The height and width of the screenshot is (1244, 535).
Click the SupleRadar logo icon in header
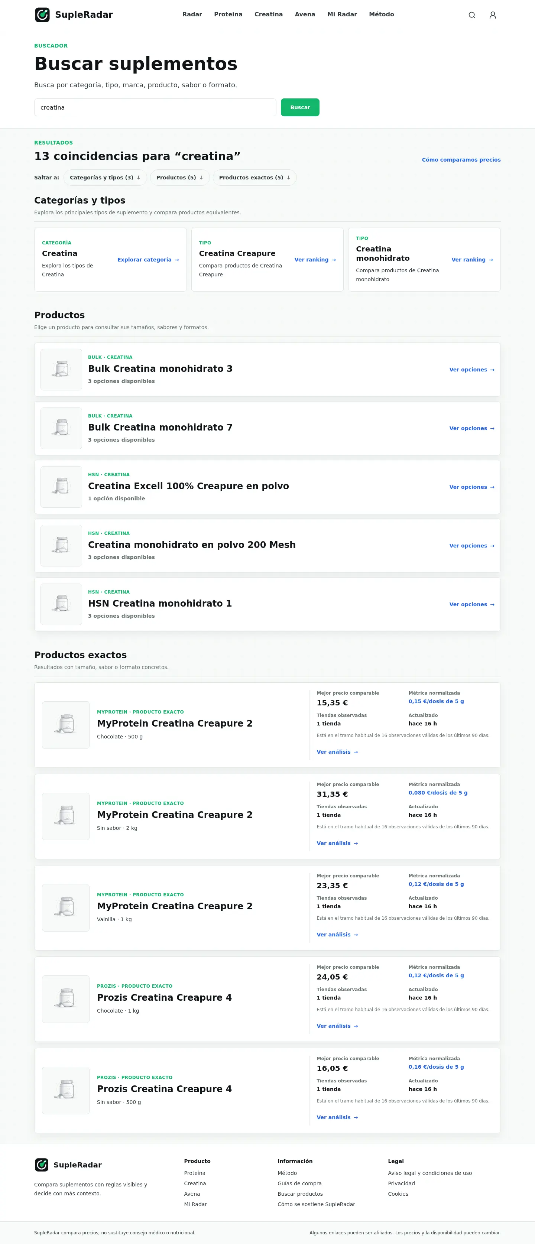click(x=42, y=14)
